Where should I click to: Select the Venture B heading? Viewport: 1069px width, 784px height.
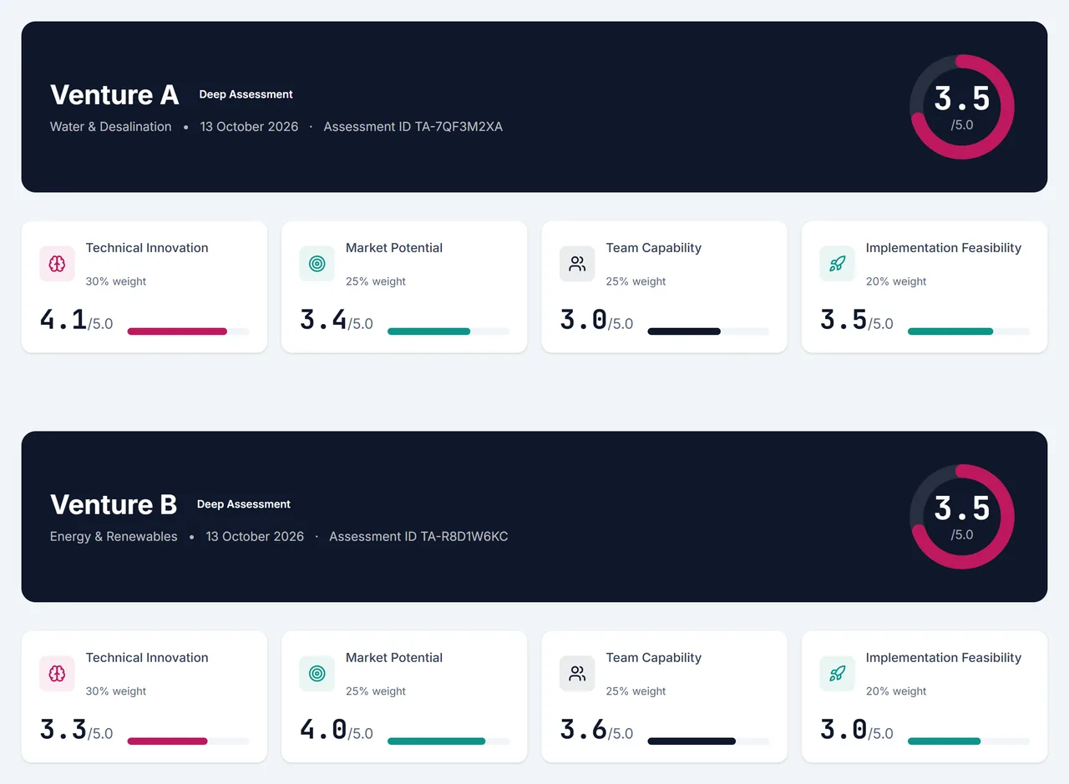[114, 505]
